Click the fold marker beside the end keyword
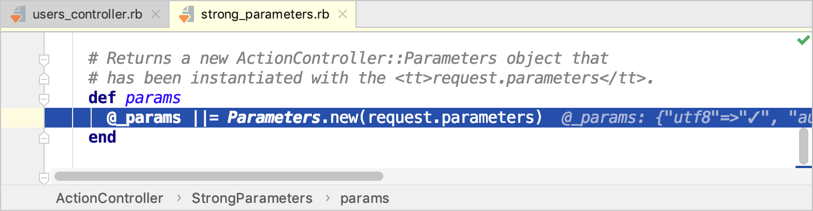The height and width of the screenshot is (211, 813). click(44, 138)
